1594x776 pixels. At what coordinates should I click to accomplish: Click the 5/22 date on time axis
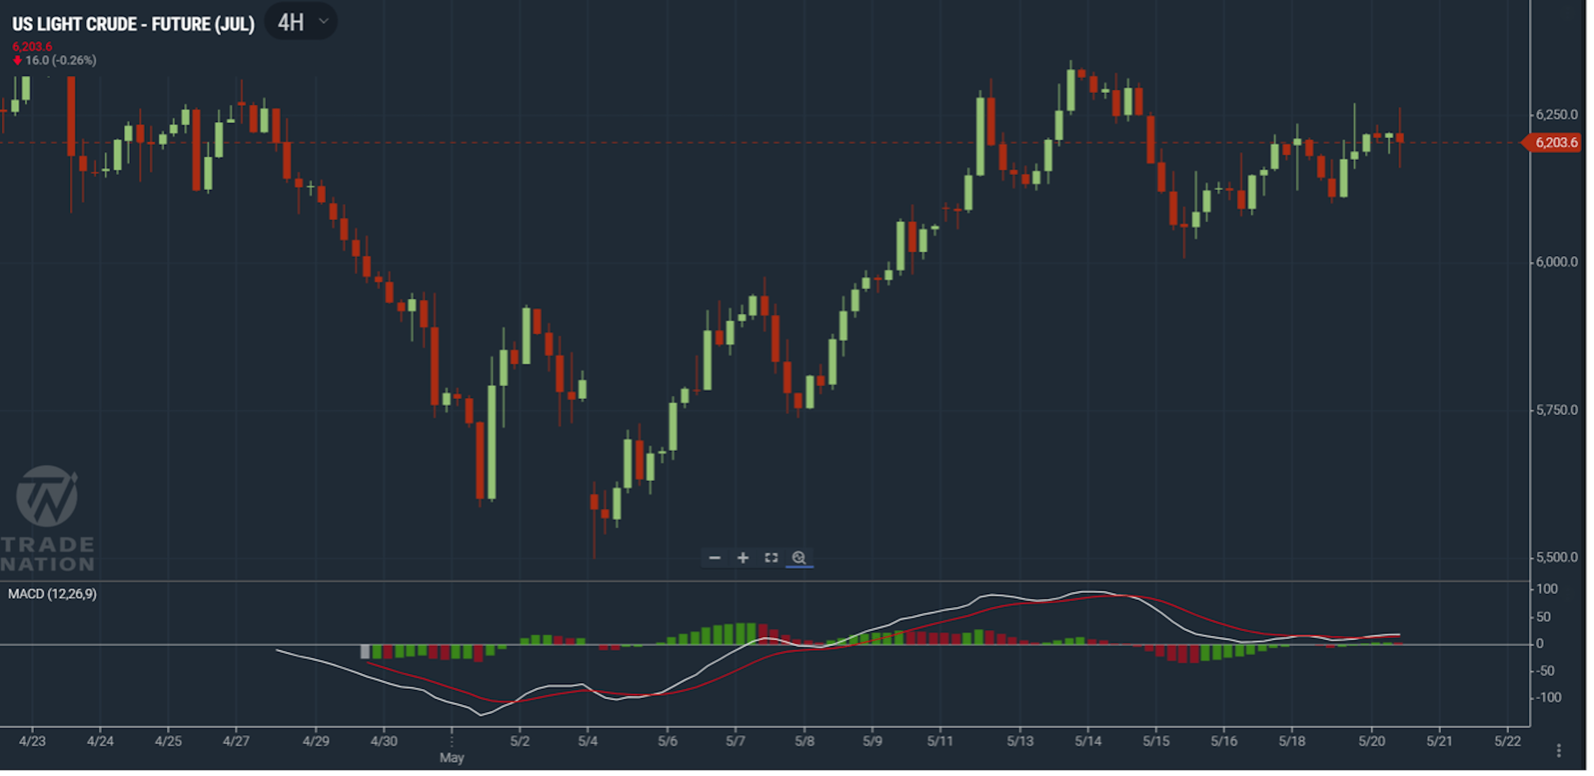[x=1507, y=742]
